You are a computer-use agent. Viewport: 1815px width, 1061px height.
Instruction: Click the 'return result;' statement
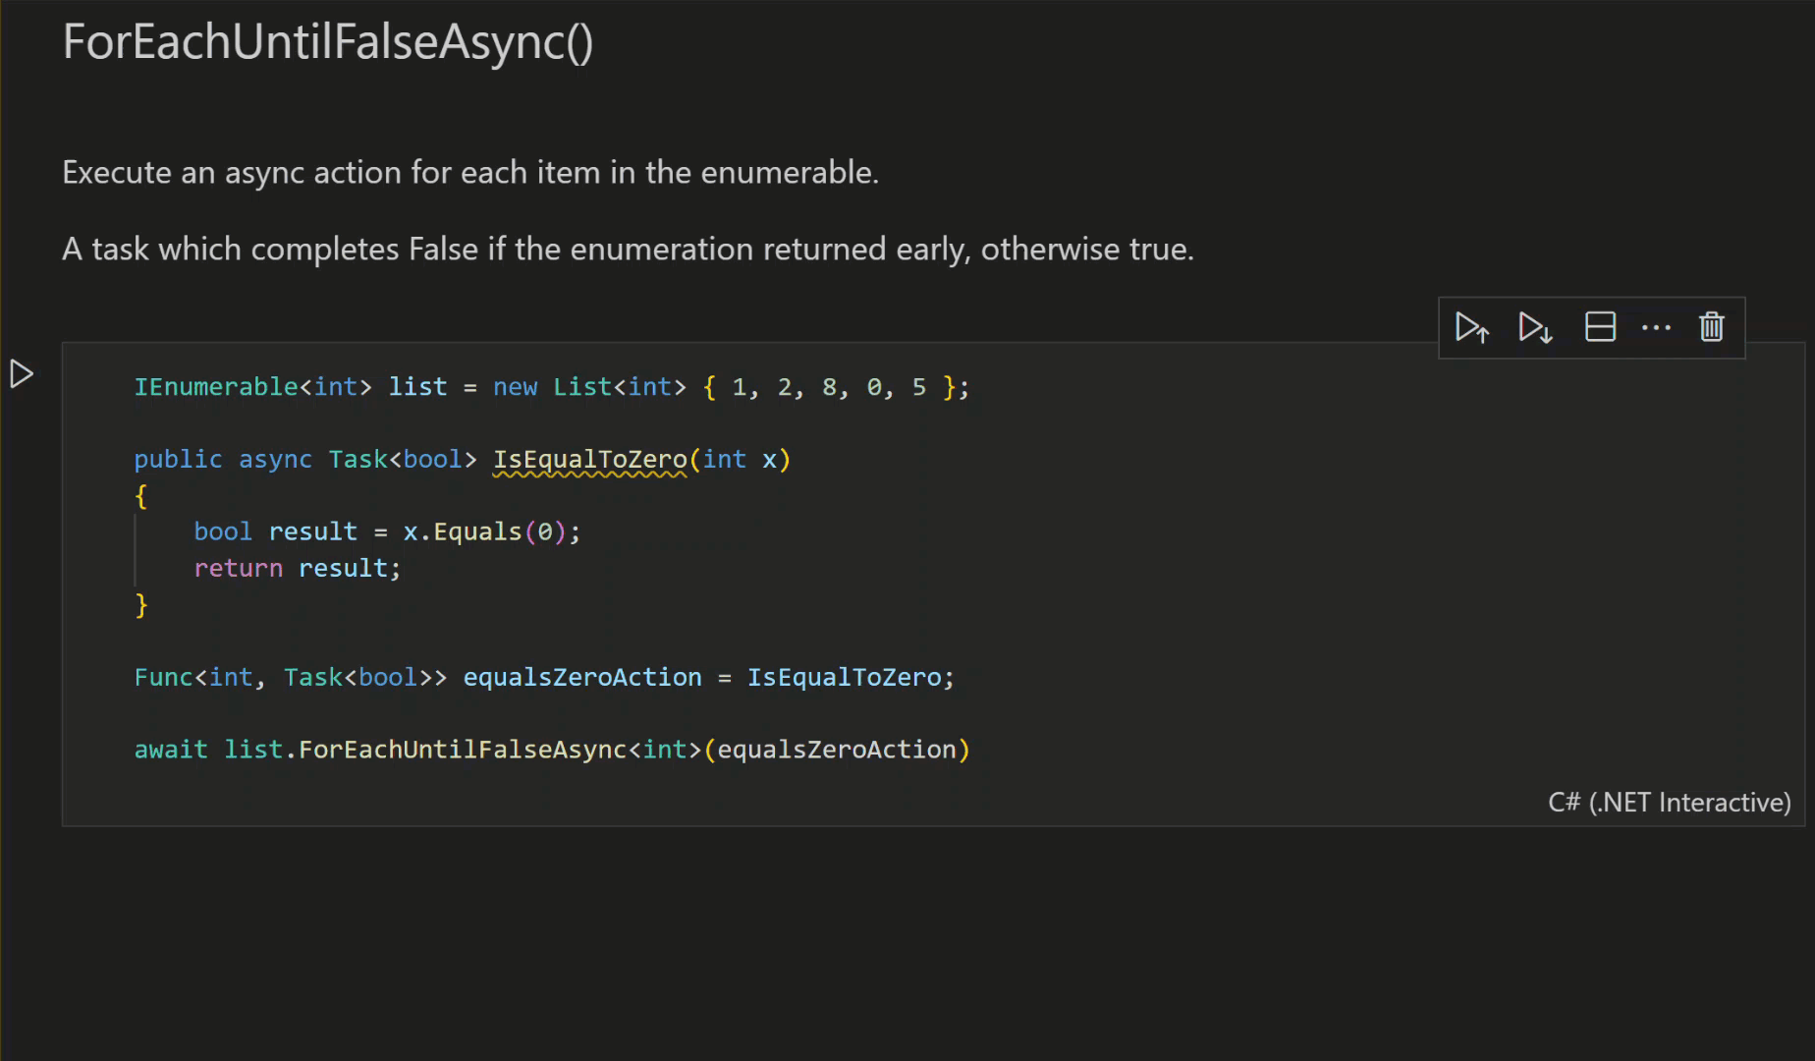click(298, 569)
